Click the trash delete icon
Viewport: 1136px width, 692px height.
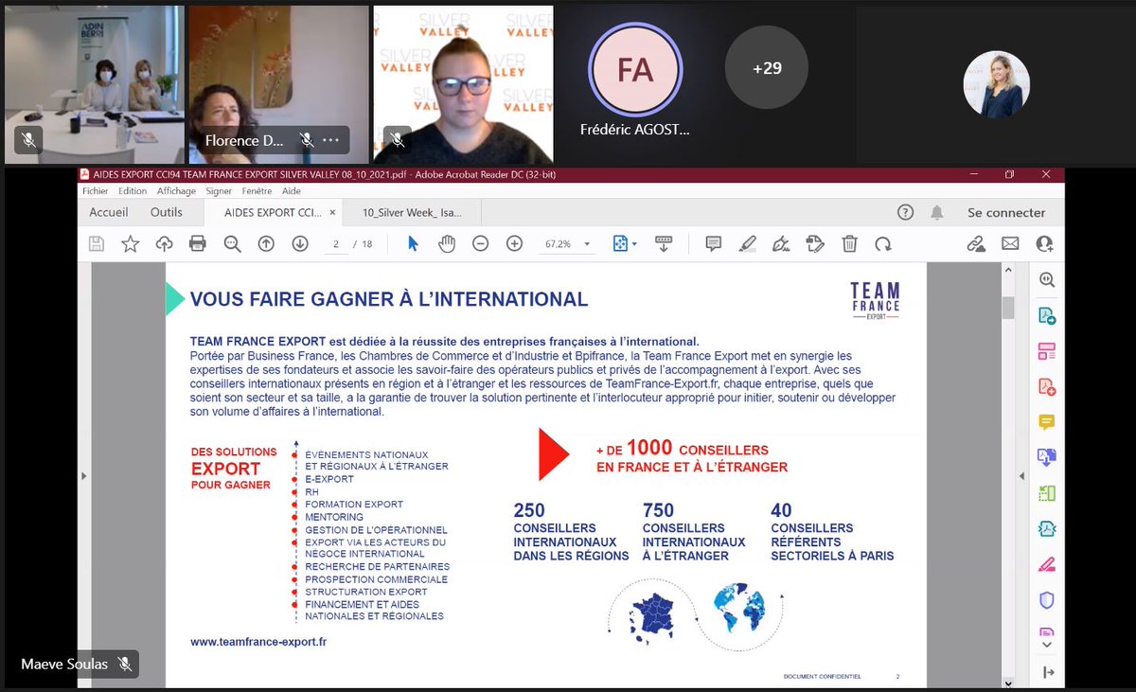pyautogui.click(x=849, y=243)
